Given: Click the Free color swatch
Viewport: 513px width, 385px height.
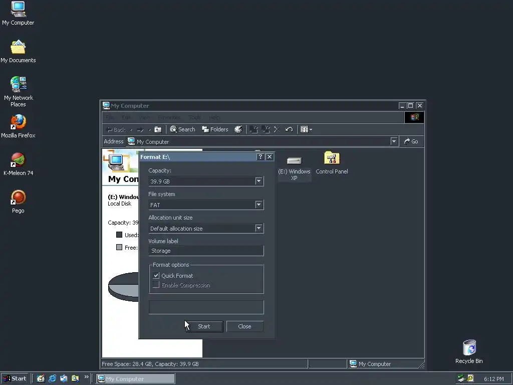Looking at the screenshot, I should pyautogui.click(x=119, y=247).
